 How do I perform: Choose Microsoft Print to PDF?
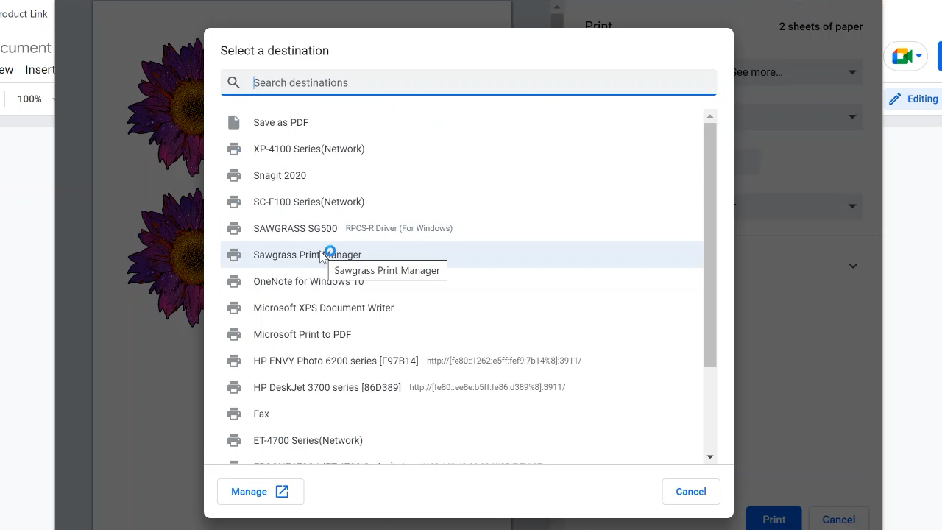pyautogui.click(x=461, y=334)
